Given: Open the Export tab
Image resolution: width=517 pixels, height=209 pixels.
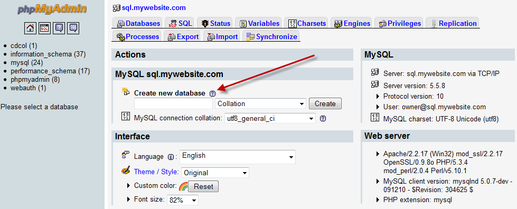Looking at the screenshot, I should coord(182,36).
